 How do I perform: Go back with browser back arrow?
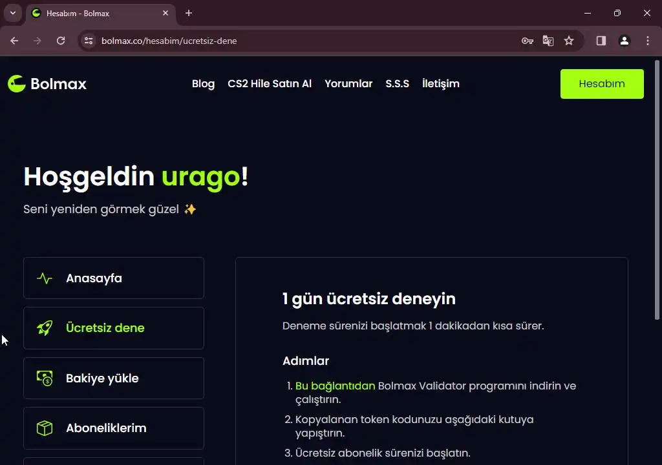pyautogui.click(x=14, y=41)
